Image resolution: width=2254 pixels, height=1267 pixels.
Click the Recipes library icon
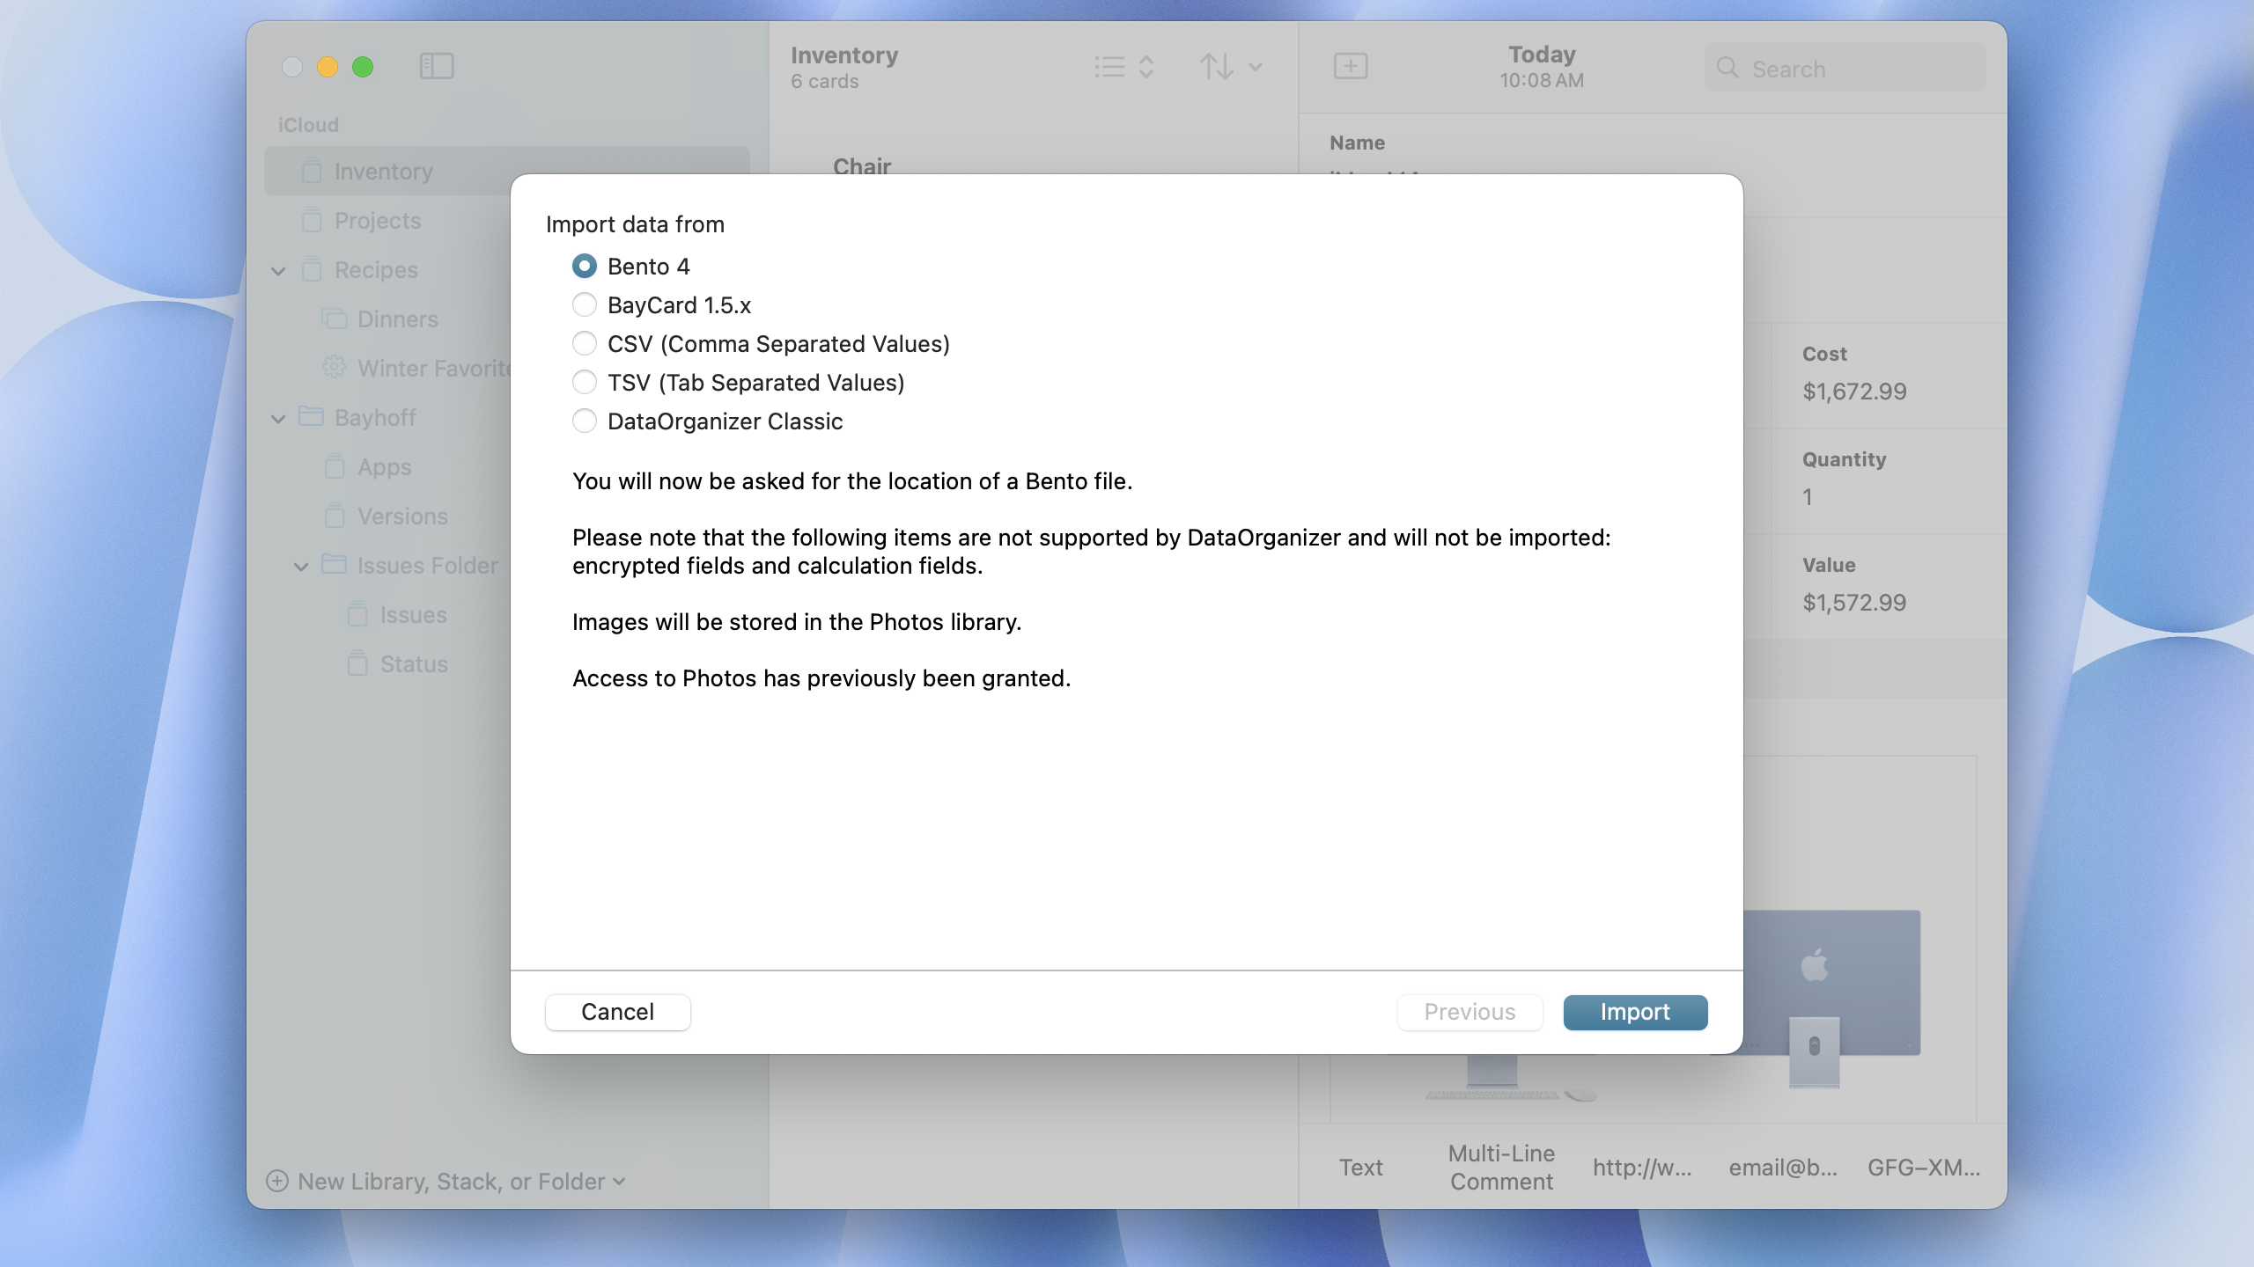pos(312,268)
